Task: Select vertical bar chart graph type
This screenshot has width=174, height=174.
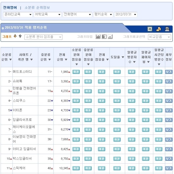Action: click(x=98, y=36)
